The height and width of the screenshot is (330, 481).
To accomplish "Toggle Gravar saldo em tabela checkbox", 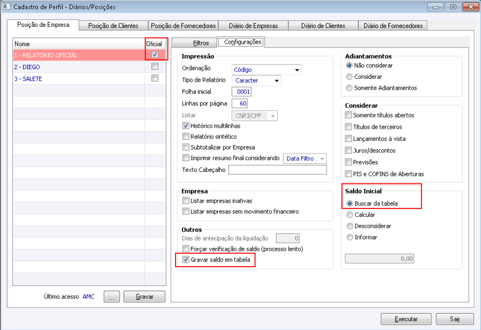I will click(x=186, y=260).
